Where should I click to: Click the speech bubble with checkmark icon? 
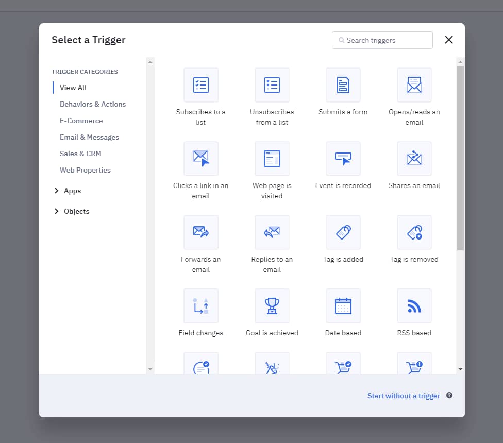click(201, 364)
